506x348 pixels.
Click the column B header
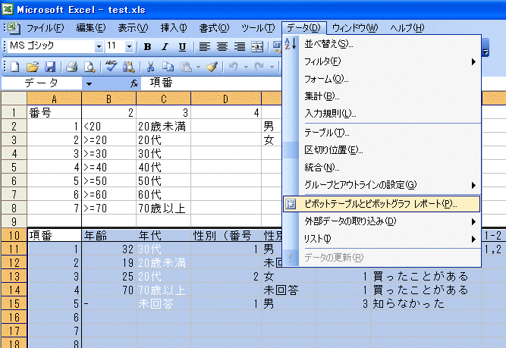(108, 99)
